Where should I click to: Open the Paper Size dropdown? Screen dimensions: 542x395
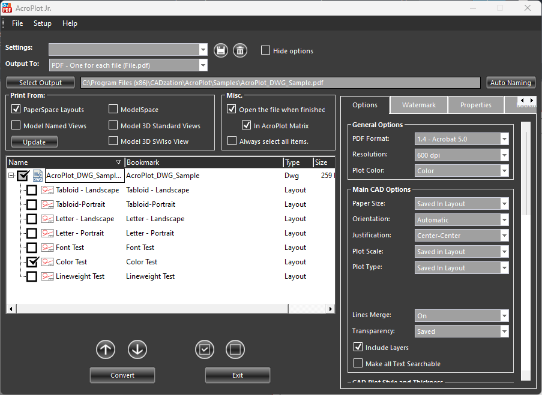pos(504,204)
